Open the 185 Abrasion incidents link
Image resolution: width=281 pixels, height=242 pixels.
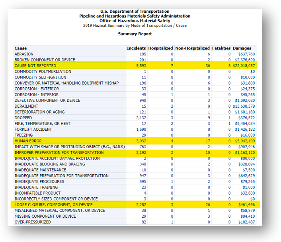(142, 54)
